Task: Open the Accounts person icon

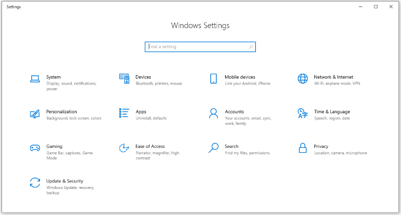Action: (x=214, y=113)
